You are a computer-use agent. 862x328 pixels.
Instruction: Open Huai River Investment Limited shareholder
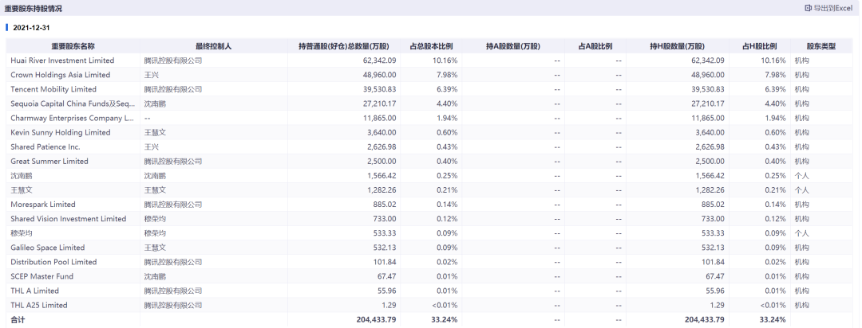pyautogui.click(x=62, y=61)
